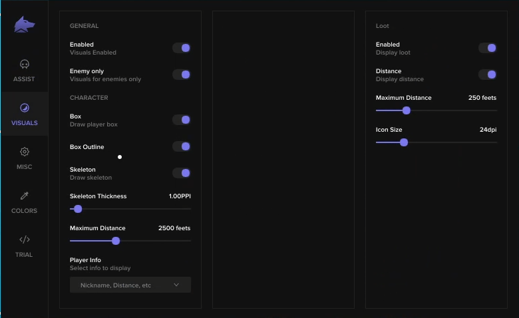Click the Skeleton Thickness slider handle

[78, 209]
